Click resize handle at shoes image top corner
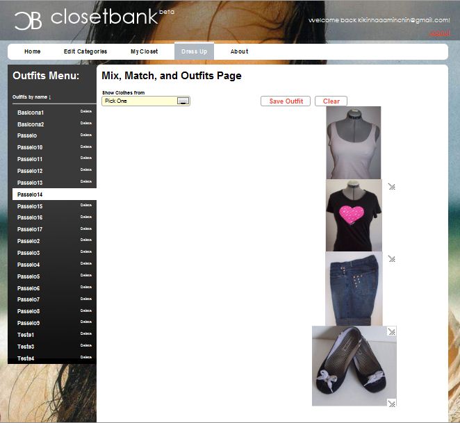Screen dimensions: 460x423 [392, 331]
